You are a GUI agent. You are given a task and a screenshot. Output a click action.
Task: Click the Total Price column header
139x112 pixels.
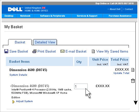120,61
